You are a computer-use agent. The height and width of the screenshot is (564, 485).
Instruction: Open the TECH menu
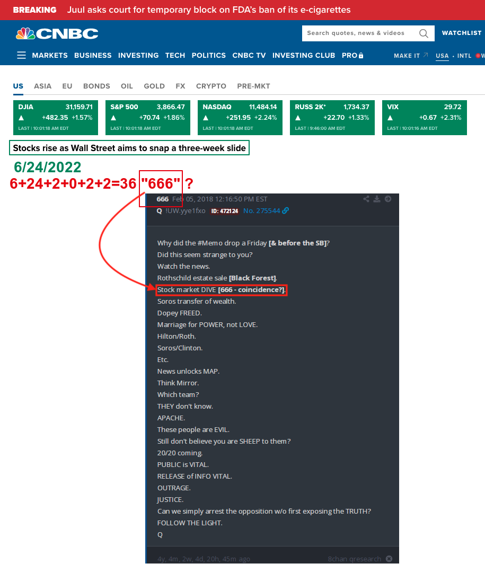175,55
